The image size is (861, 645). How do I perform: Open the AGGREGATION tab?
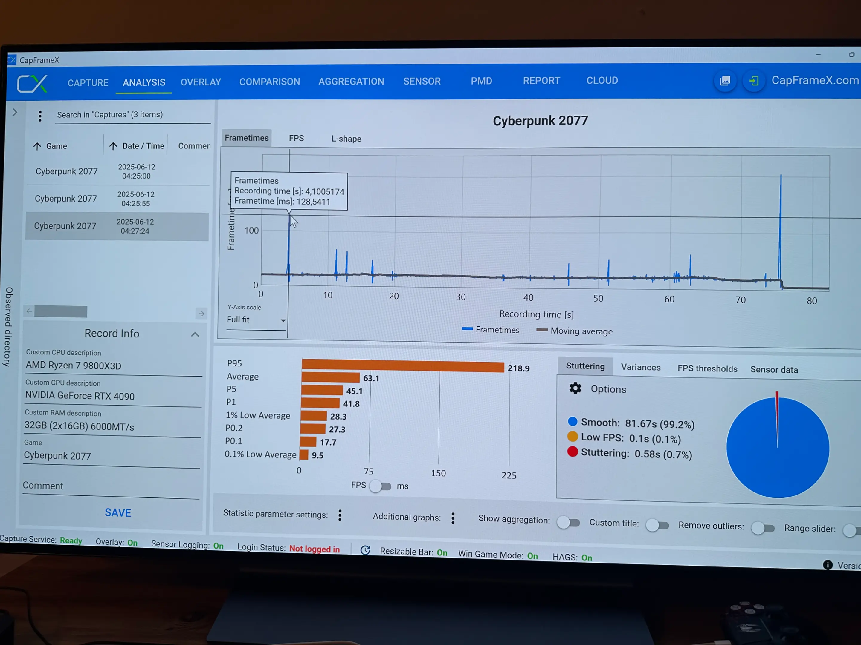351,81
